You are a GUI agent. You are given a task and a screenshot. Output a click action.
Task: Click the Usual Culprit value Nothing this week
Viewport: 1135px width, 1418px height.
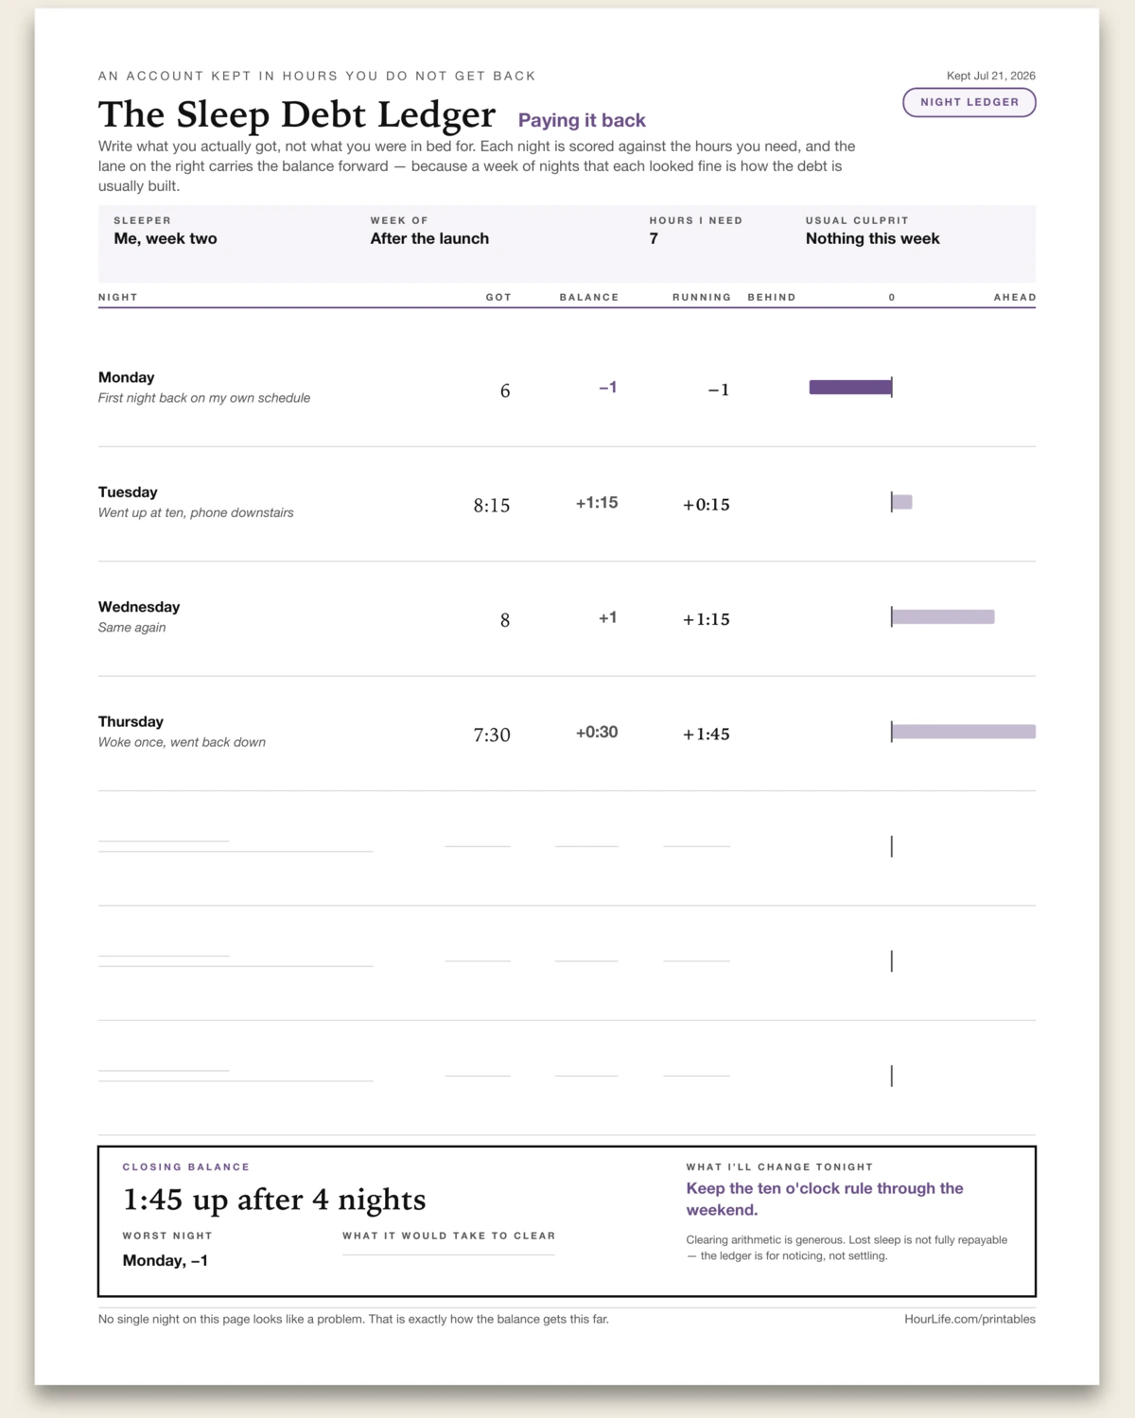872,238
